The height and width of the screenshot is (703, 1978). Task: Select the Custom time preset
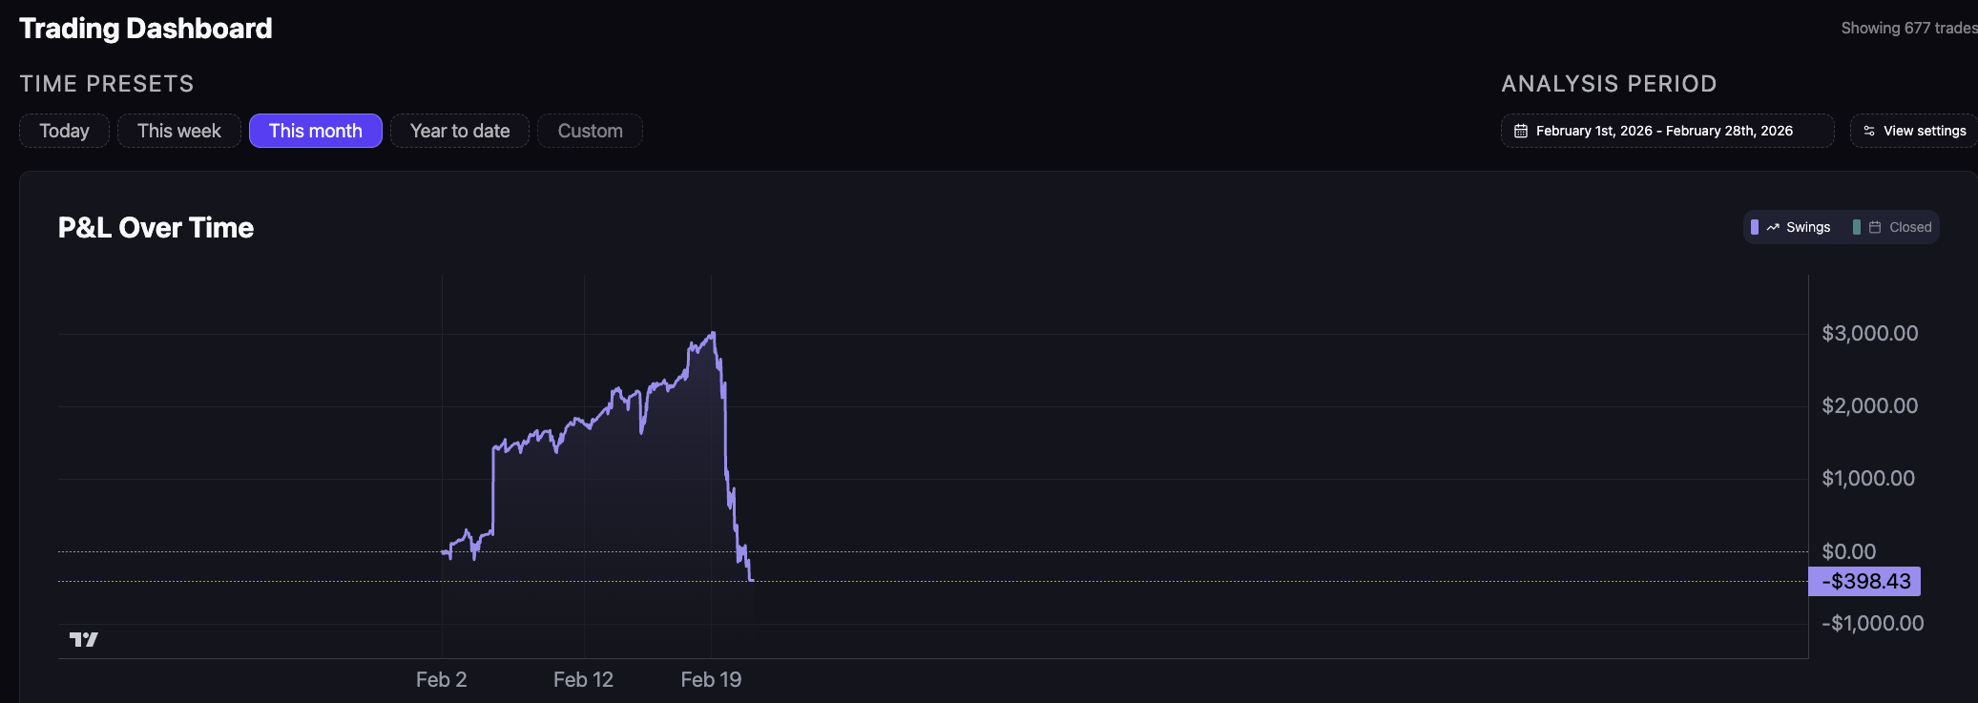590,132
